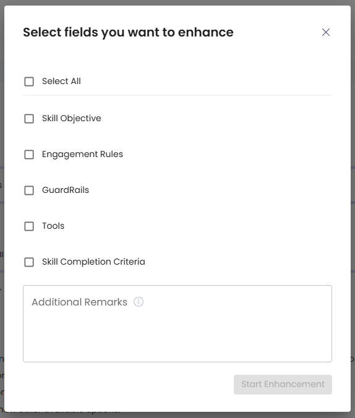Viewport: 355px width, 418px height.
Task: Toggle the GuardRails checkbox
Action: [x=29, y=190]
